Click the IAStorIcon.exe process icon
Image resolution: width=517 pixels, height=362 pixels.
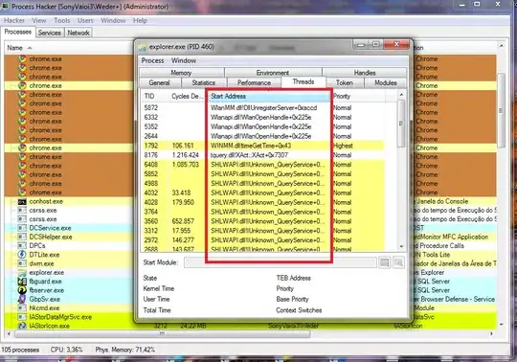click(22, 326)
